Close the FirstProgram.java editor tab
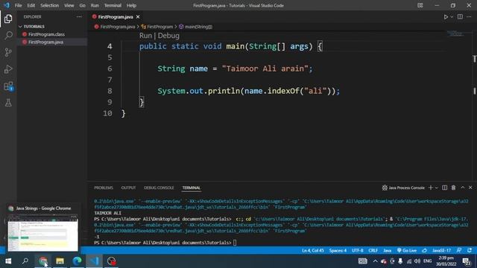Viewport: 477px width, 268px height. (x=138, y=17)
